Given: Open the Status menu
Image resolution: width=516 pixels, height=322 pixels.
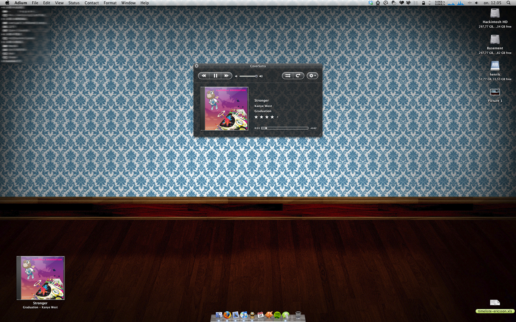Looking at the screenshot, I should click(x=74, y=3).
